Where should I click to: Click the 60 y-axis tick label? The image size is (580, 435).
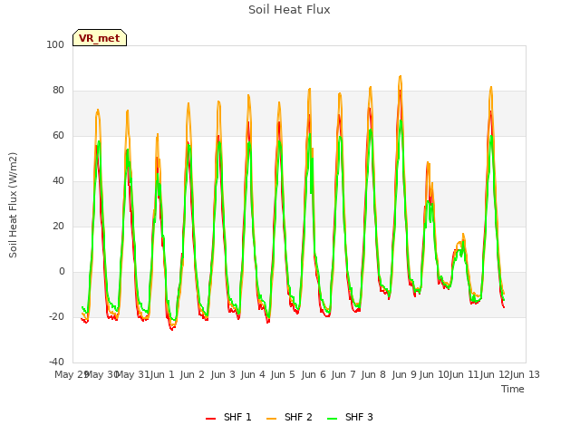(58, 135)
